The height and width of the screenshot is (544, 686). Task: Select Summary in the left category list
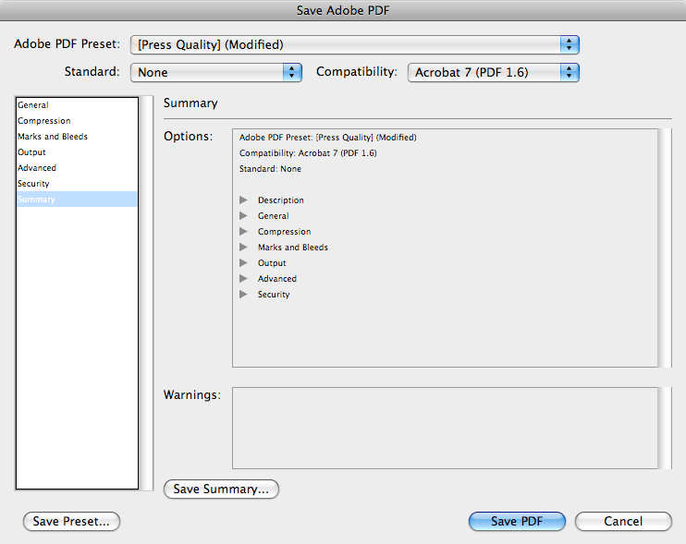point(77,199)
